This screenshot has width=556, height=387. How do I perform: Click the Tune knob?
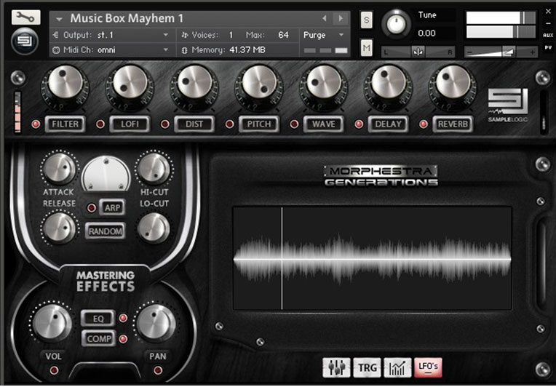pyautogui.click(x=396, y=24)
